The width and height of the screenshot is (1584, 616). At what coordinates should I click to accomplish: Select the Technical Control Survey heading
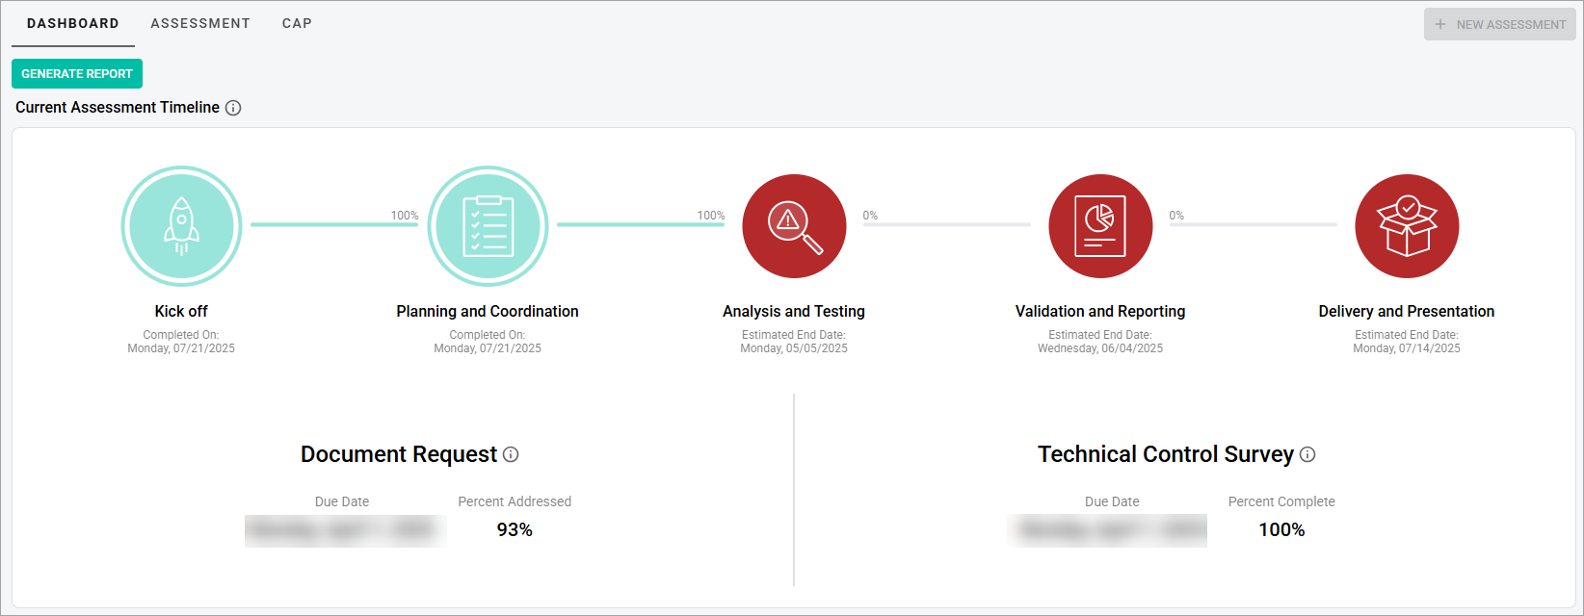(x=1165, y=454)
